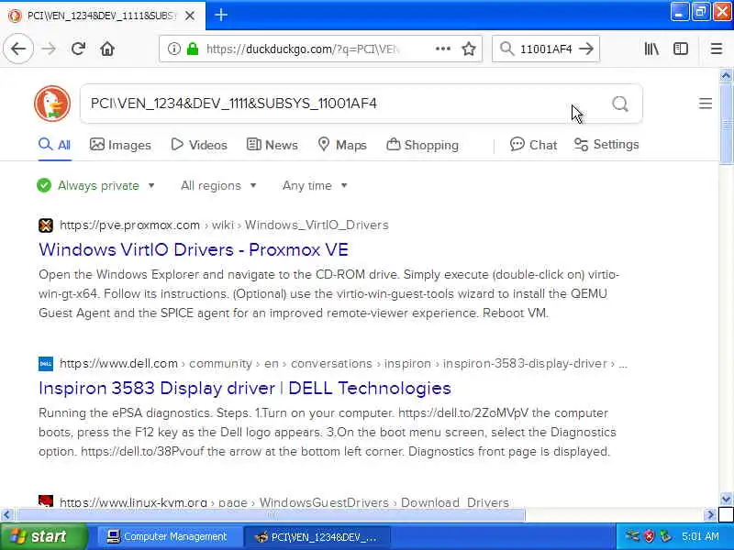Click the taskbar clock 5:01 AM

click(x=700, y=536)
